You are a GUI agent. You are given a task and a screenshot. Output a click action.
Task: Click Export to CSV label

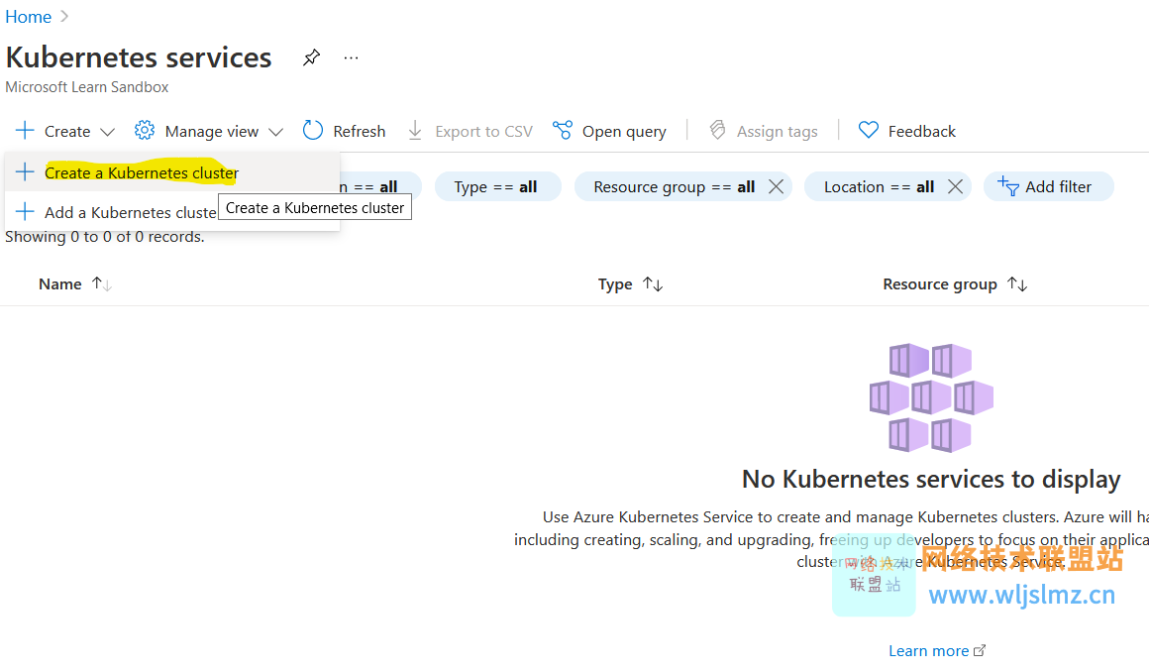click(483, 131)
